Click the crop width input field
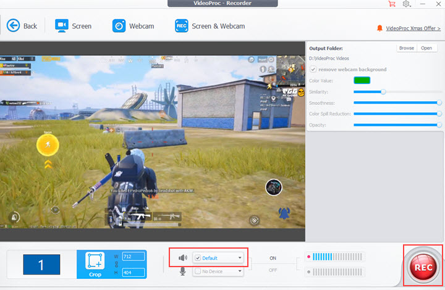445x290 pixels. click(133, 257)
